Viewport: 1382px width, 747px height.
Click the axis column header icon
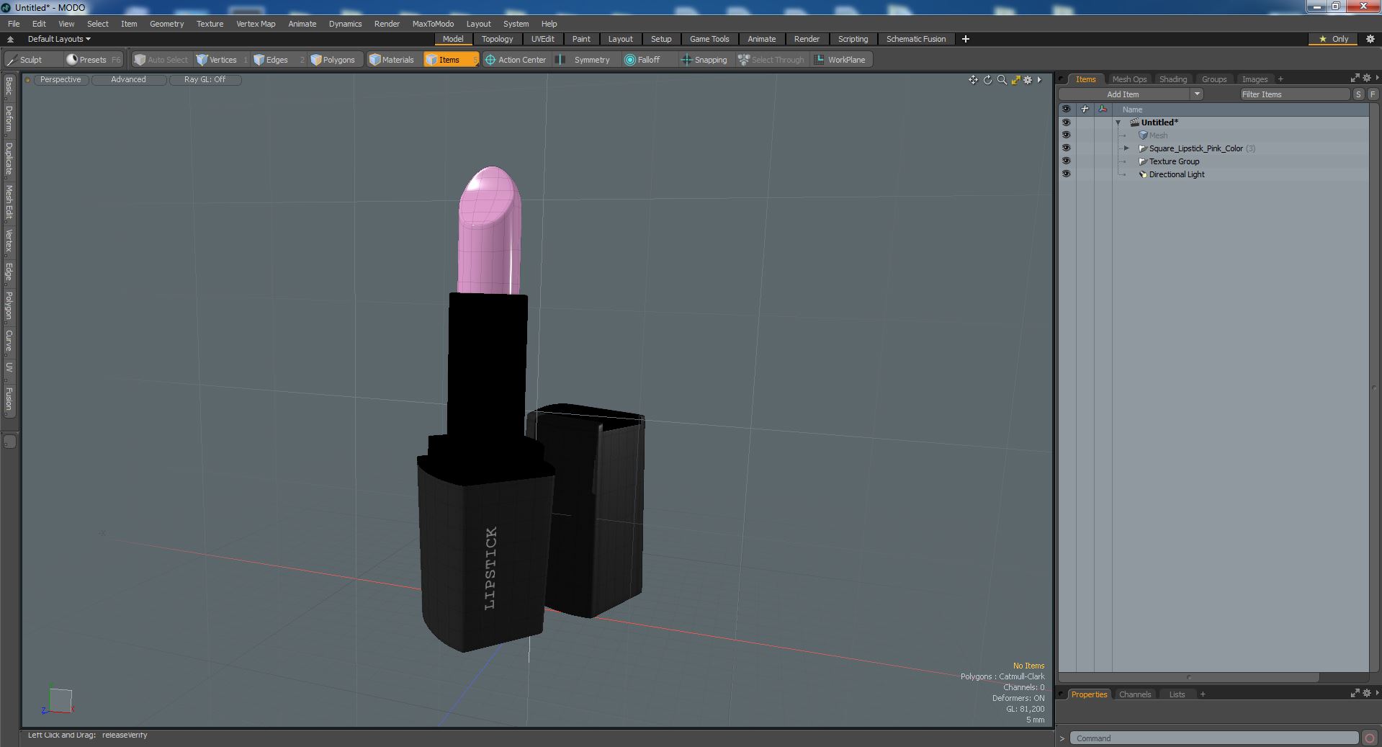[1103, 109]
